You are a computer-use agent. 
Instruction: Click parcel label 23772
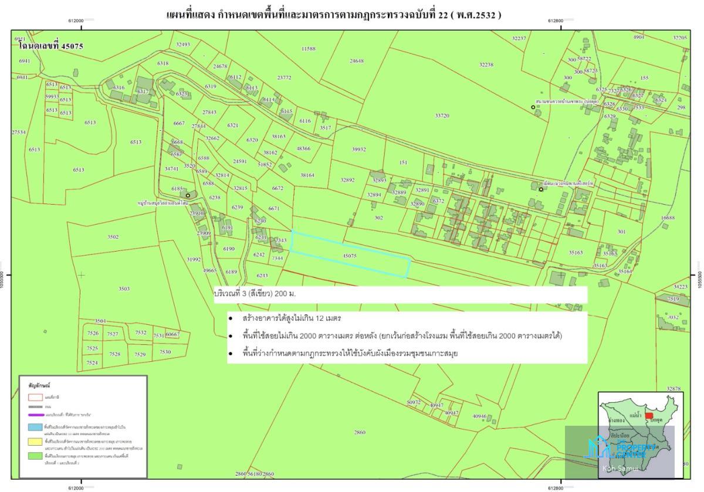284,77
